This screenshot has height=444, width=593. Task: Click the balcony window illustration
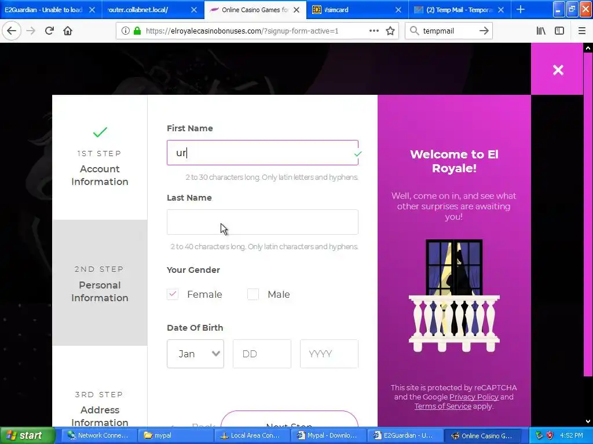pos(454,295)
